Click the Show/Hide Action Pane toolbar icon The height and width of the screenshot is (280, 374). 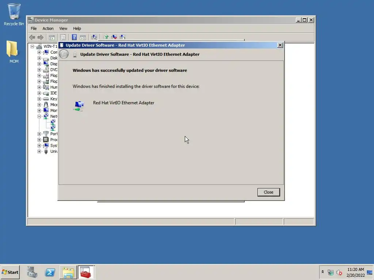point(83,37)
